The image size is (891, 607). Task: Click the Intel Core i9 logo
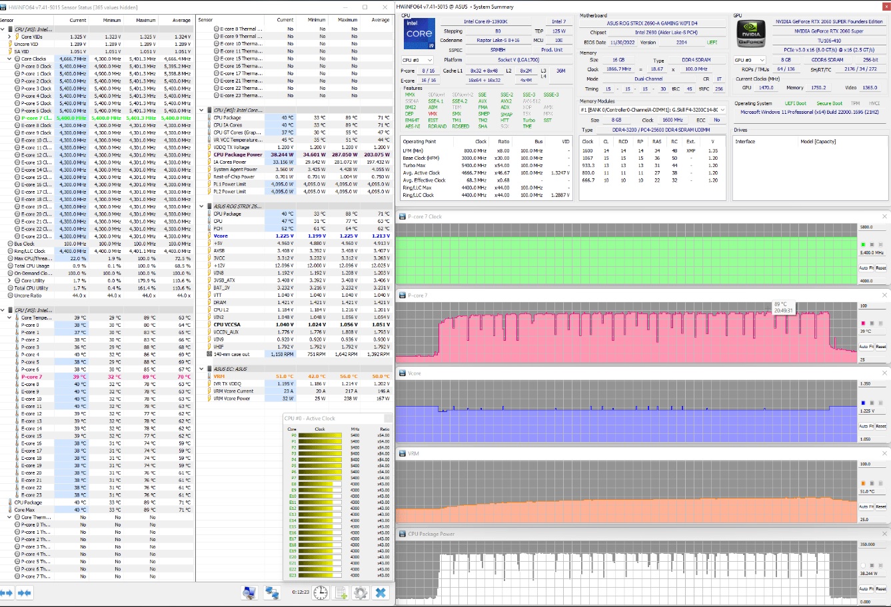tap(419, 33)
